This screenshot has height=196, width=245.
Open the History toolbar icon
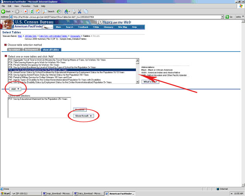tap(59, 11)
